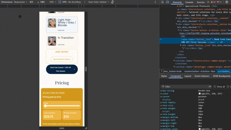Click the rotate screen icon
The height and width of the screenshot is (130, 231).
pyautogui.click(x=112, y=2)
